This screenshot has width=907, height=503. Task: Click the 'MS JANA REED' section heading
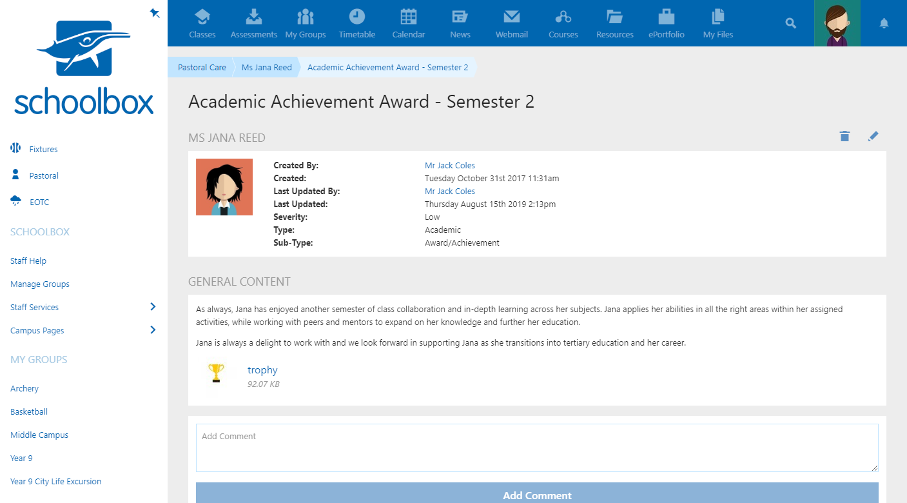[x=227, y=137]
